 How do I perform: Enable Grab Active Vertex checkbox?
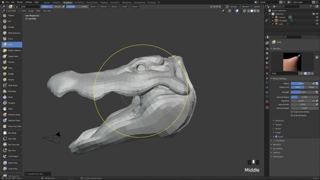292,112
